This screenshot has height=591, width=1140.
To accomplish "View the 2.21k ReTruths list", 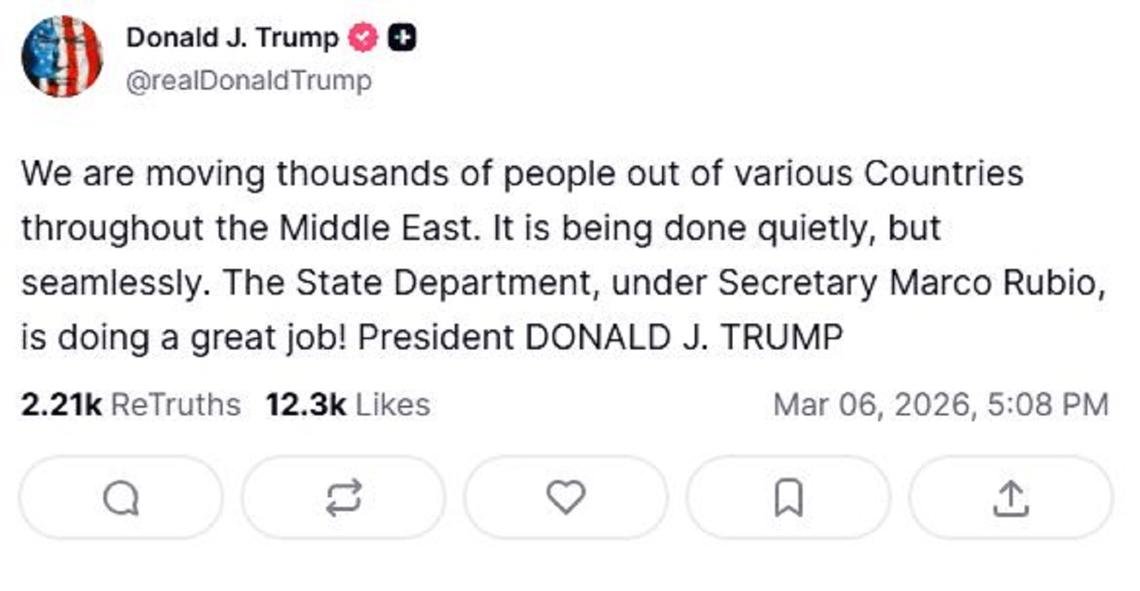I will (131, 405).
